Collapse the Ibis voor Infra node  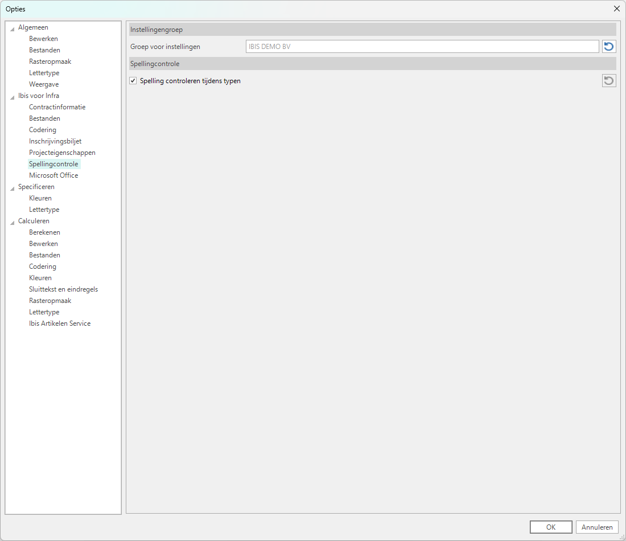[13, 96]
